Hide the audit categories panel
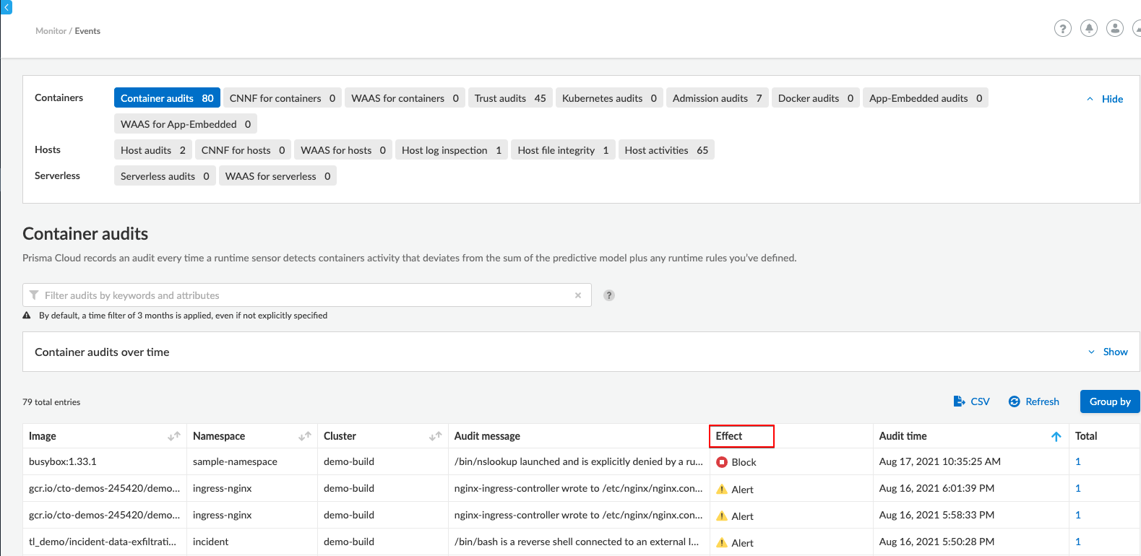 (1105, 99)
